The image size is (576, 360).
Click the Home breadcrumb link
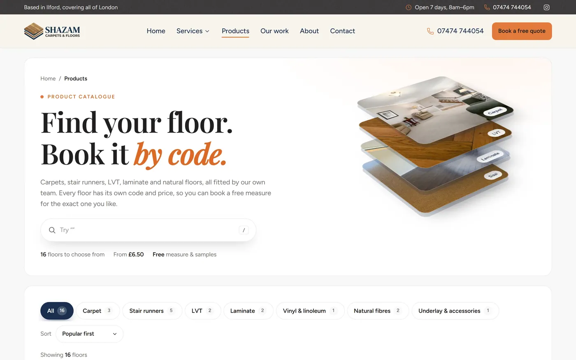(48, 79)
